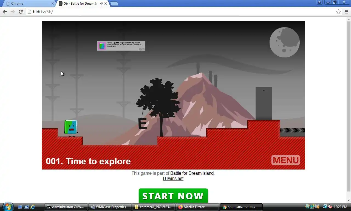
Task: Click the Switch between windows quick launch icon
Action: click(26, 207)
